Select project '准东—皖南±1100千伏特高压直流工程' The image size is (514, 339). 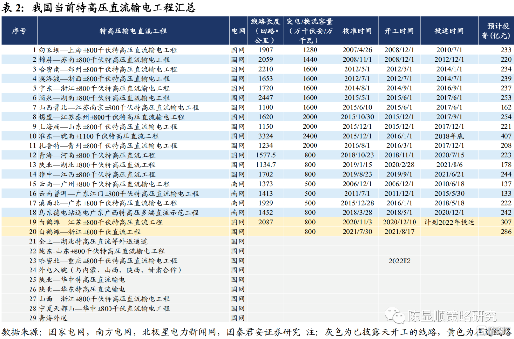click(99, 136)
